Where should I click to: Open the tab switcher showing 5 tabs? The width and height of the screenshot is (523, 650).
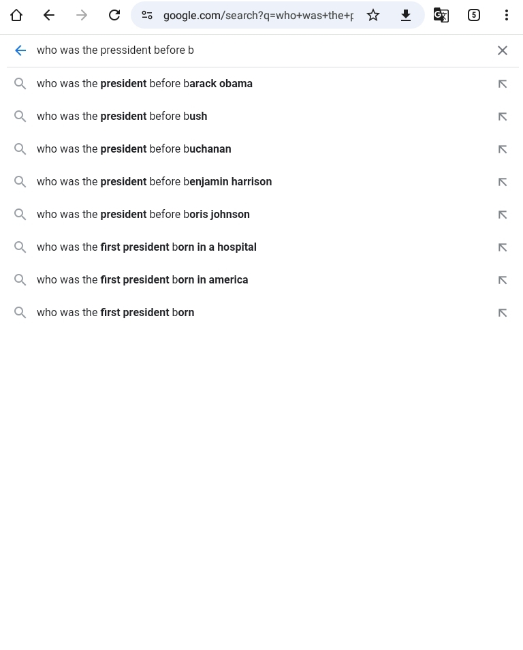click(x=474, y=15)
